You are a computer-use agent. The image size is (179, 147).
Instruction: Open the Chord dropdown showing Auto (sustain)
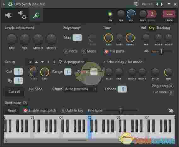[x=81, y=89]
